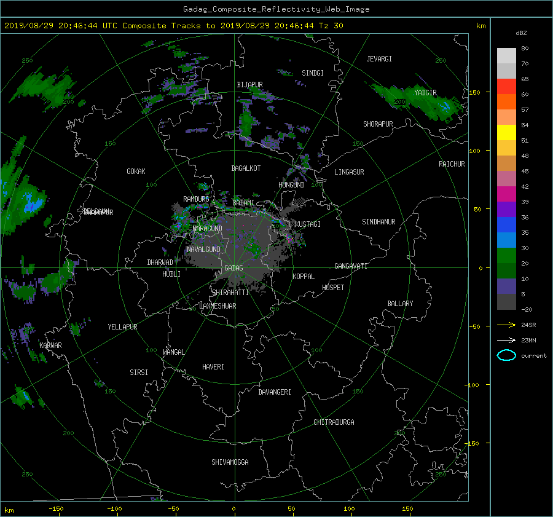Click the BAGALKOT city label
This screenshot has height=517, width=553.
[x=246, y=168]
